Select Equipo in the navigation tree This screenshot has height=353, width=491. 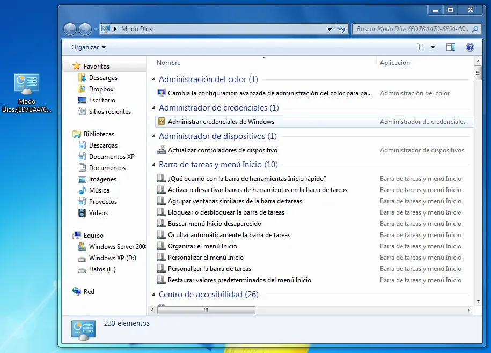pos(93,236)
